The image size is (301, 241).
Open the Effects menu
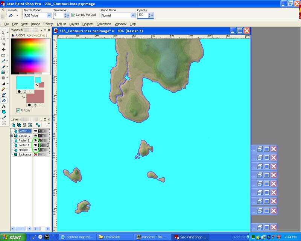tap(48, 24)
